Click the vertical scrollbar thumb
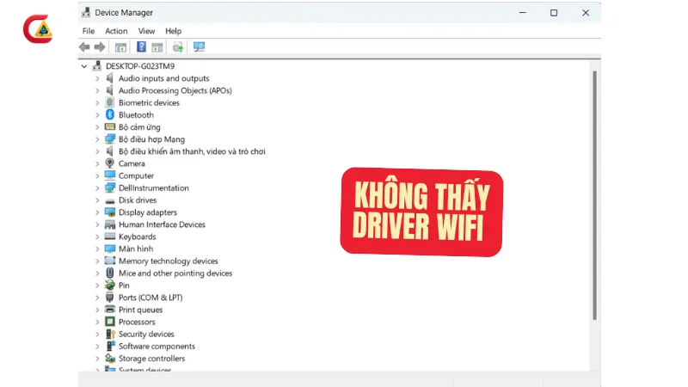 [x=594, y=195]
